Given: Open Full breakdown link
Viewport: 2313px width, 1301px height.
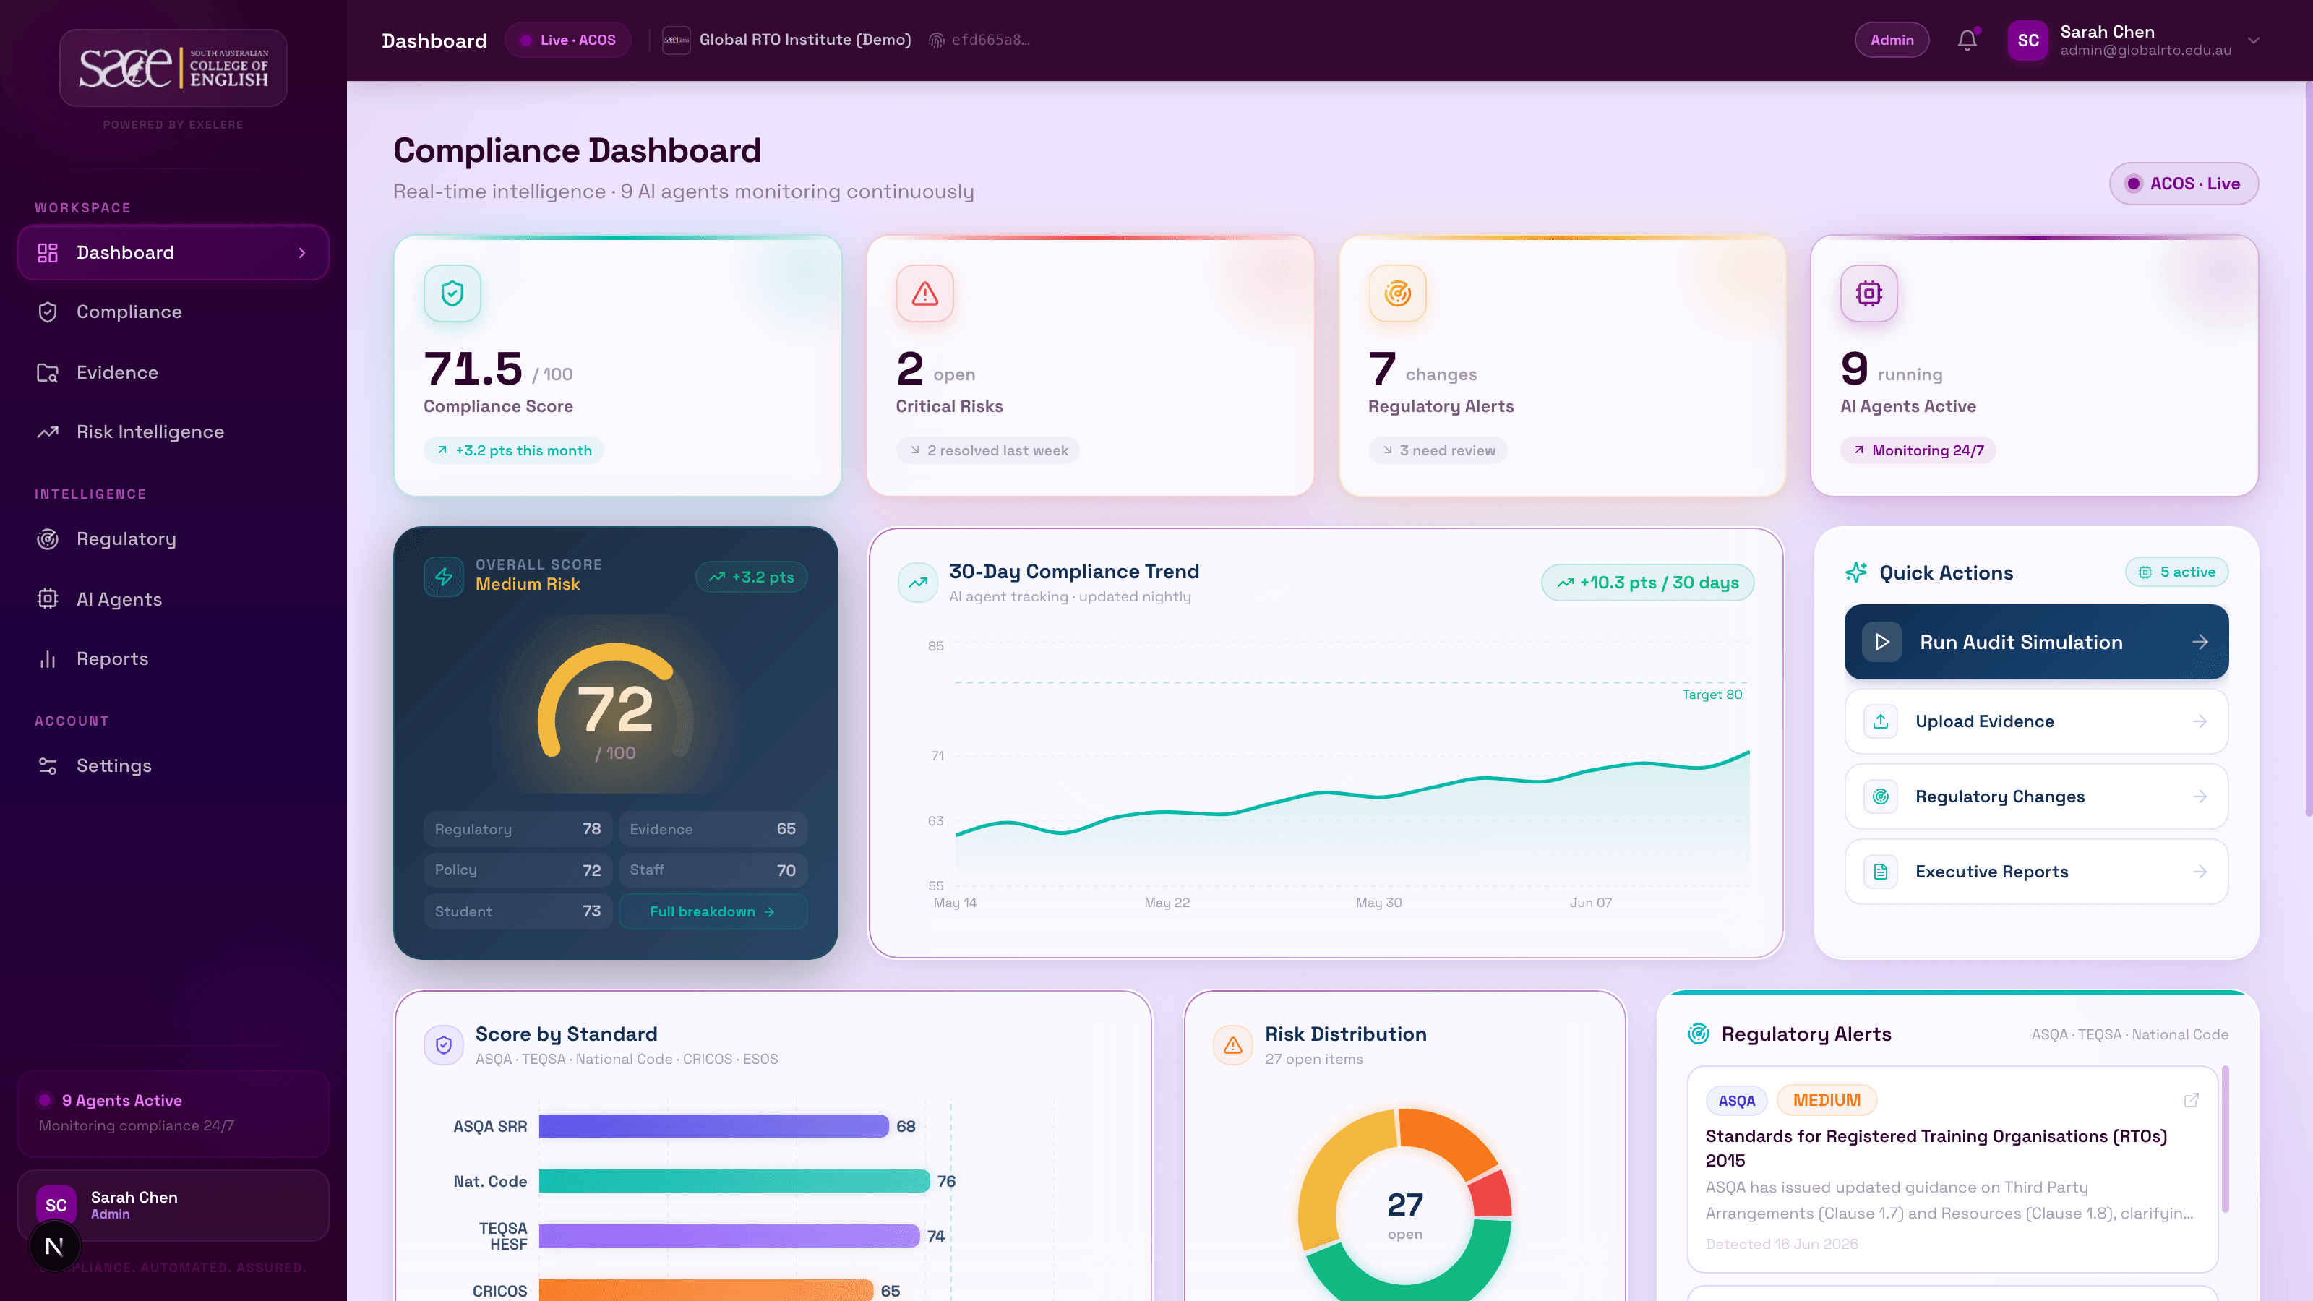Looking at the screenshot, I should [713, 911].
